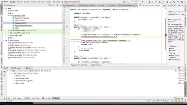This screenshot has width=187, height=105.
Task: Click implemented-method gutter icon on line 34
Action: click(67, 58)
